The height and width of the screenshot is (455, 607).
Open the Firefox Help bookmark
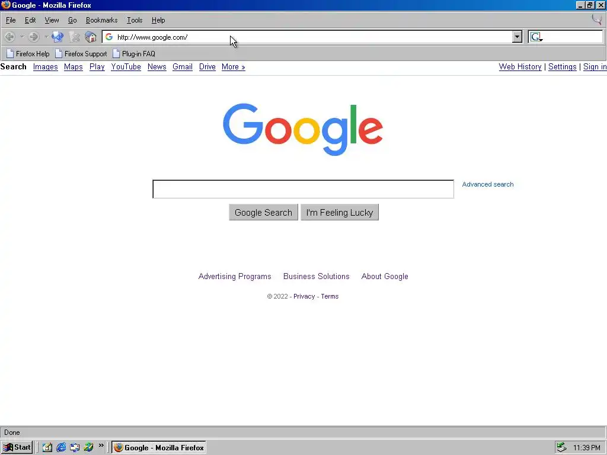28,54
